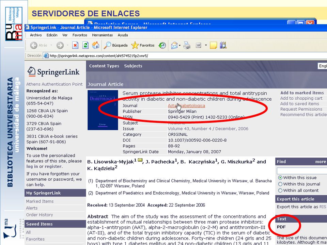327x245 pixels.
Task: Click the author email envelope icon
Action: (x=140, y=160)
